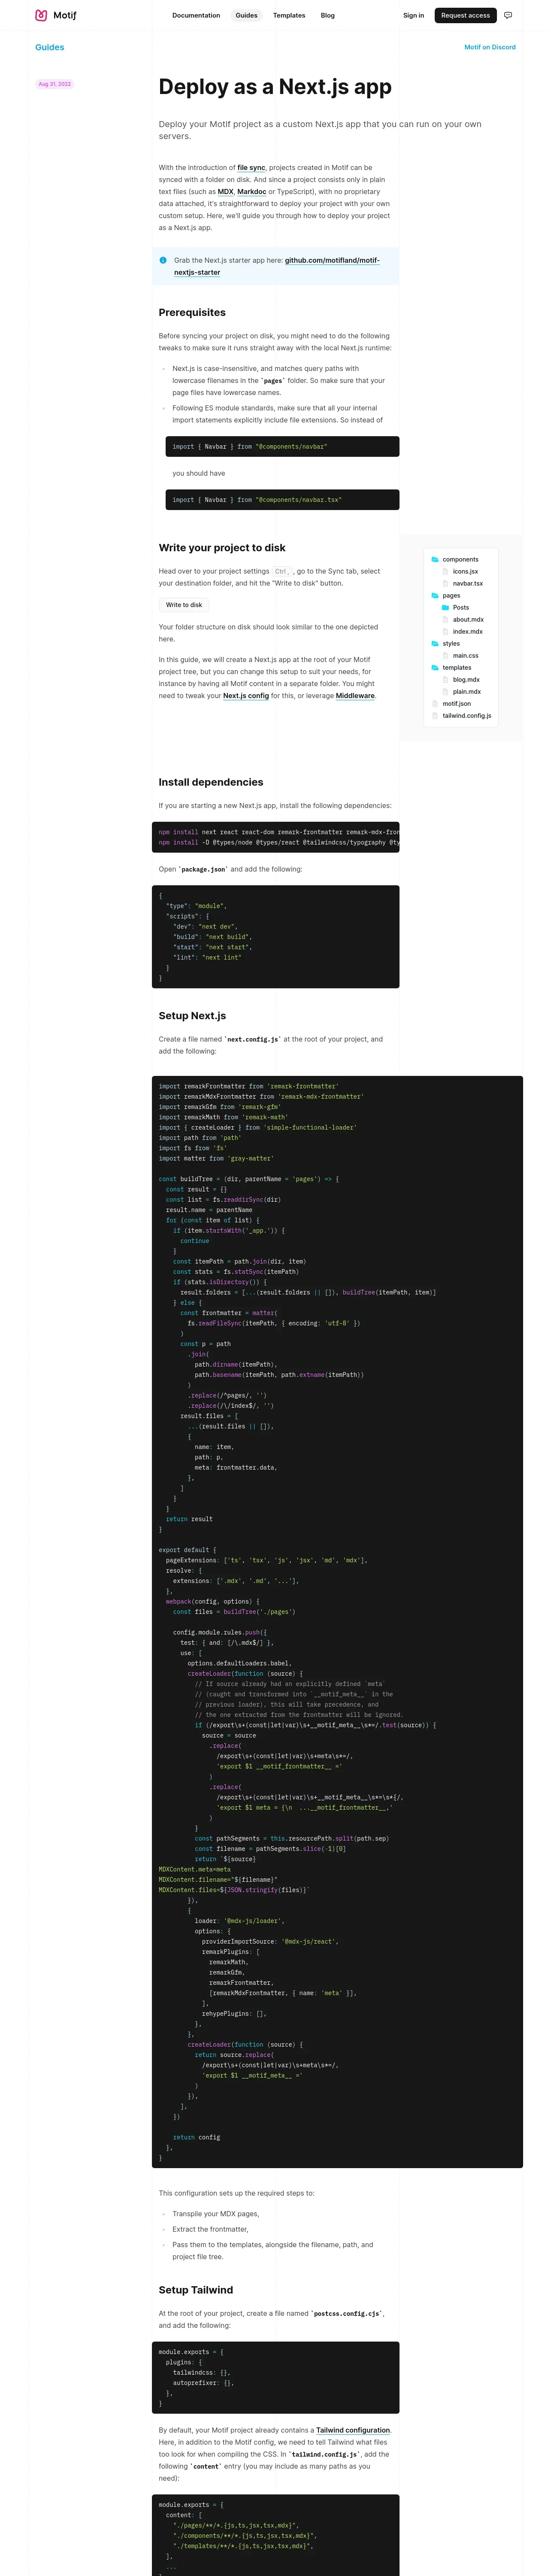Click the file icon beside navbar.tsx
The height and width of the screenshot is (2576, 551).
pos(446,583)
